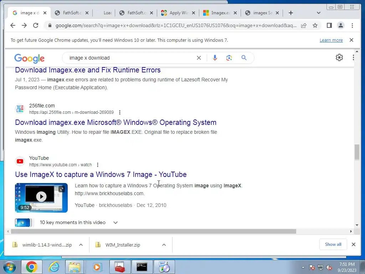This screenshot has width=365, height=274.
Task: Show hidden system tray icons
Action: click(x=303, y=267)
